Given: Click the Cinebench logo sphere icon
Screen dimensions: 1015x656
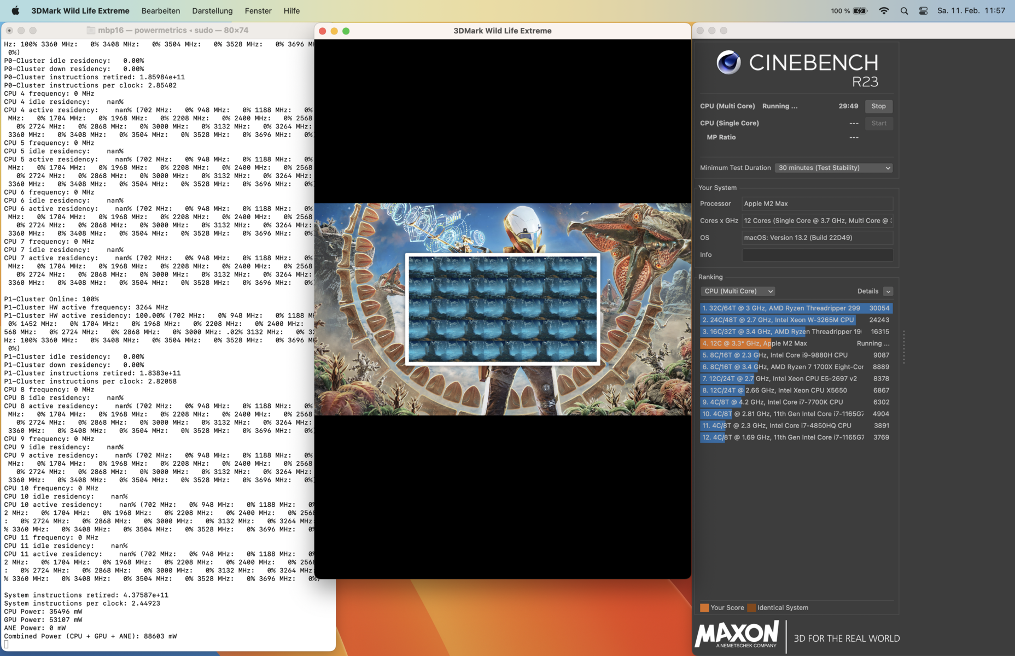Looking at the screenshot, I should tap(728, 63).
